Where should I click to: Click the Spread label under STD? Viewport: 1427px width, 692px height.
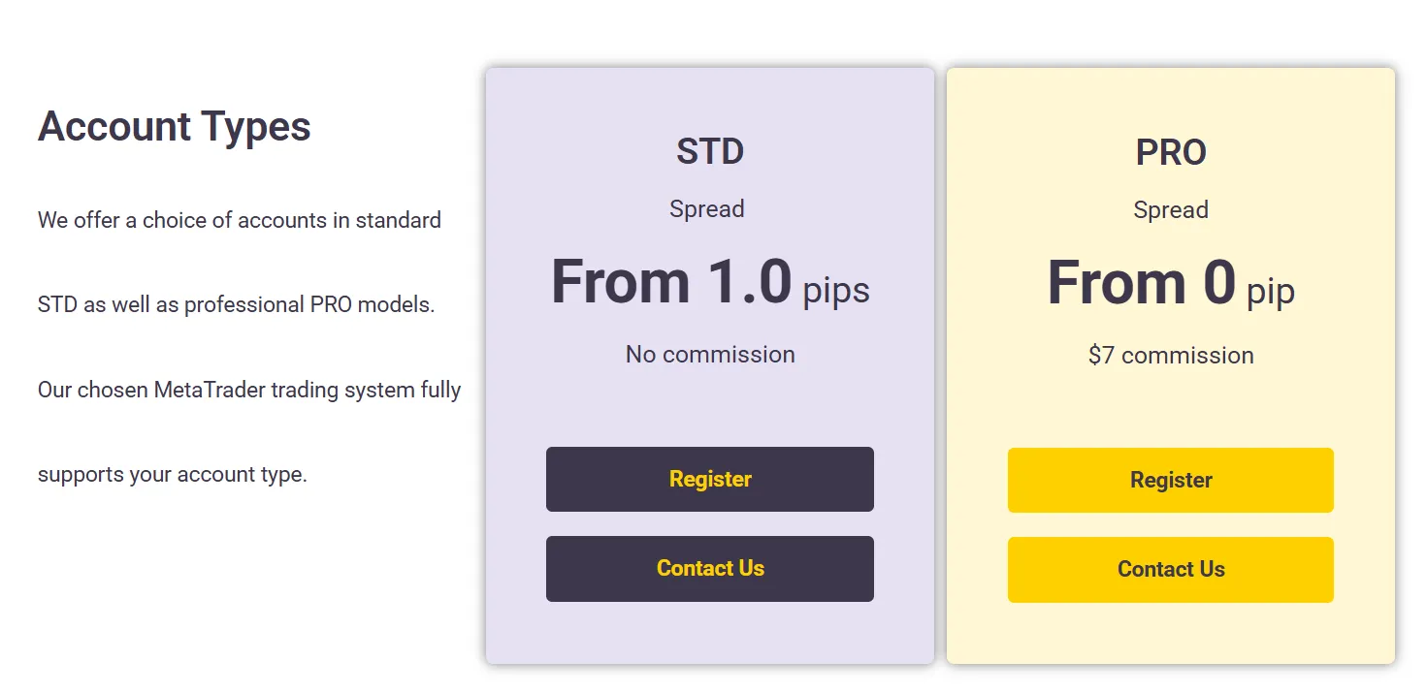pyautogui.click(x=706, y=208)
